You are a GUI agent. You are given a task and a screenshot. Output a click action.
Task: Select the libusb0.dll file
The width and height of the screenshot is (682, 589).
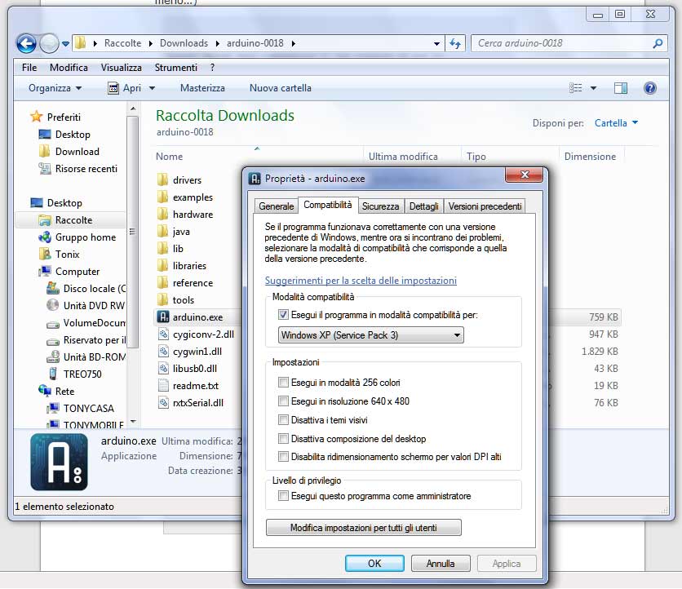[187, 369]
